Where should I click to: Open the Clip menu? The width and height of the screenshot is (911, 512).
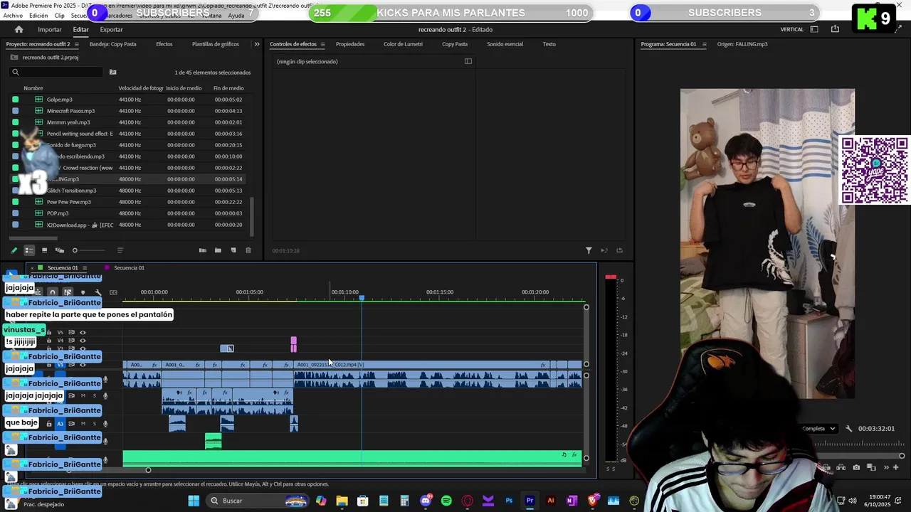point(60,16)
